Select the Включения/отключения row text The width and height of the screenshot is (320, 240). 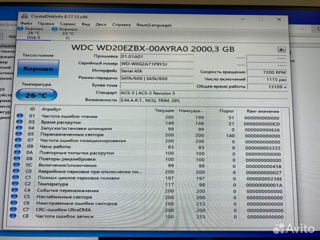point(68,165)
